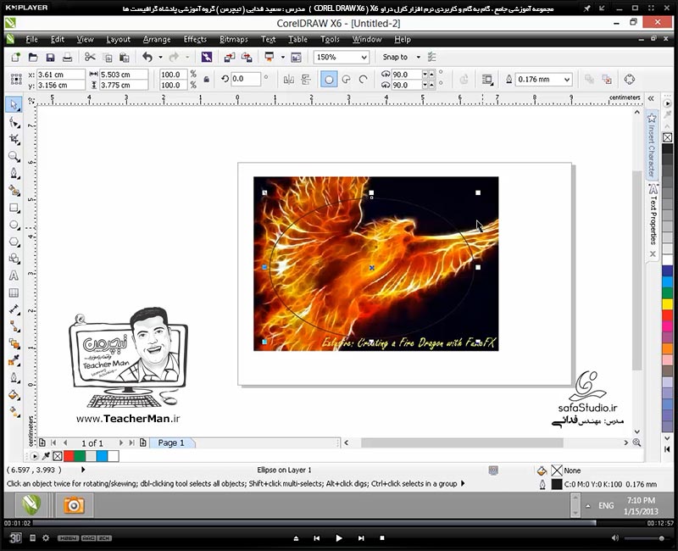Open the Options icon beside Snap to
Viewport: 678px width, 551px height.
click(x=431, y=57)
